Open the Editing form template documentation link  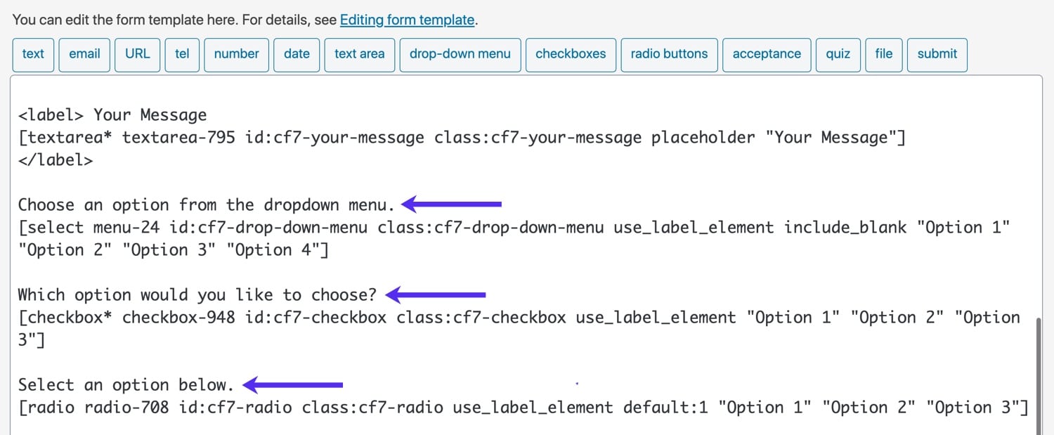pyautogui.click(x=407, y=20)
